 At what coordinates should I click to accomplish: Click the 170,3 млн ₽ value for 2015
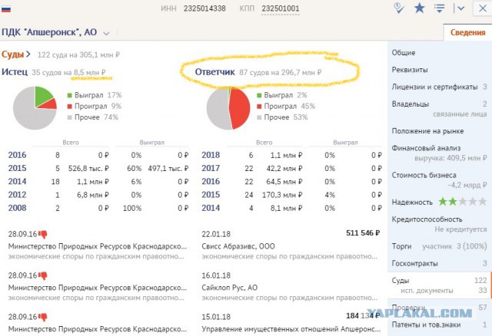click(282, 195)
